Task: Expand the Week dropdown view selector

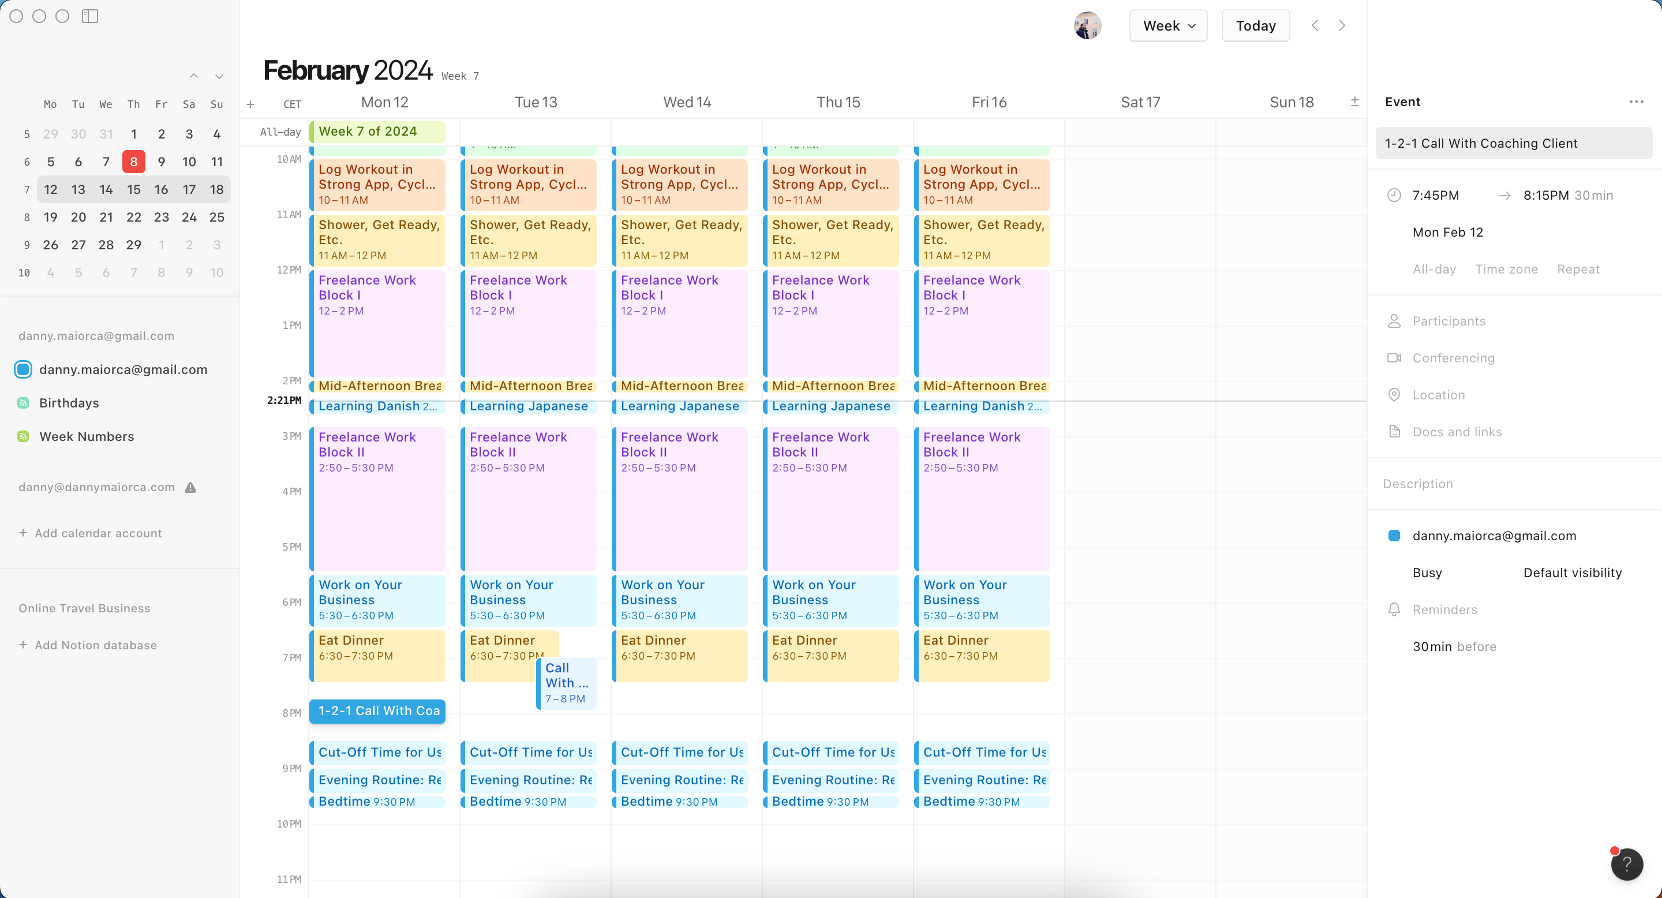Action: pyautogui.click(x=1167, y=25)
